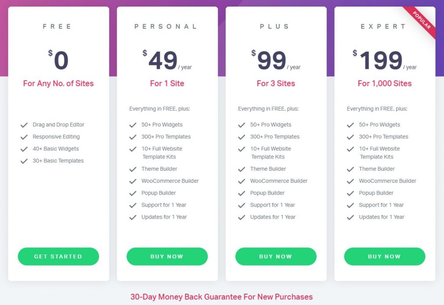Click the For Any No. of Sites label
This screenshot has height=305, width=444.
click(x=58, y=84)
